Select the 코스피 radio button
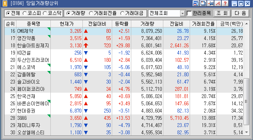This screenshot has height=140, width=253. 24,13
